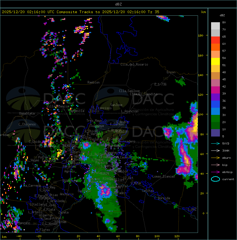Image resolution: width=237 pixels, height=240 pixels.
Task: Click the 'Agrelo' place label
Action: 70,171
